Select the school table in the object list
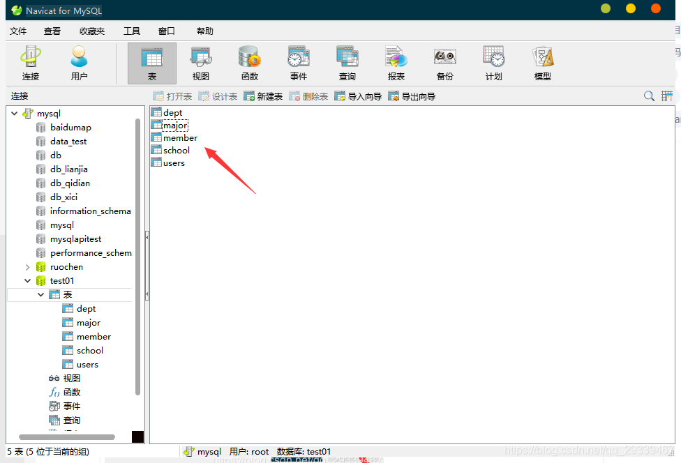 170,151
